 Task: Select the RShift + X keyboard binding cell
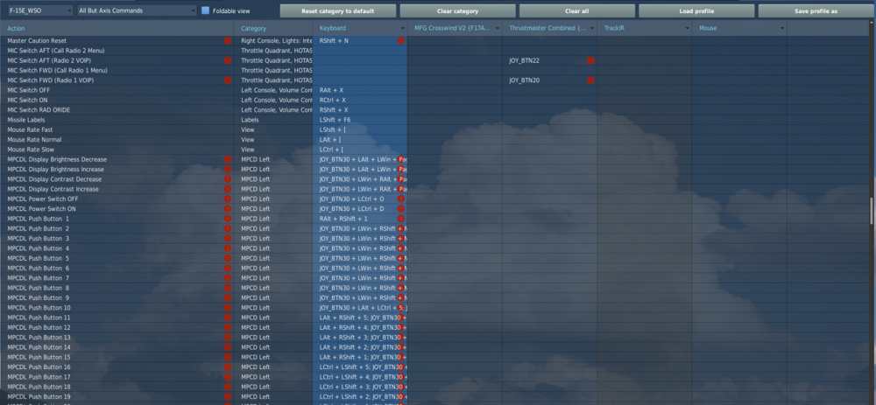[x=360, y=110]
